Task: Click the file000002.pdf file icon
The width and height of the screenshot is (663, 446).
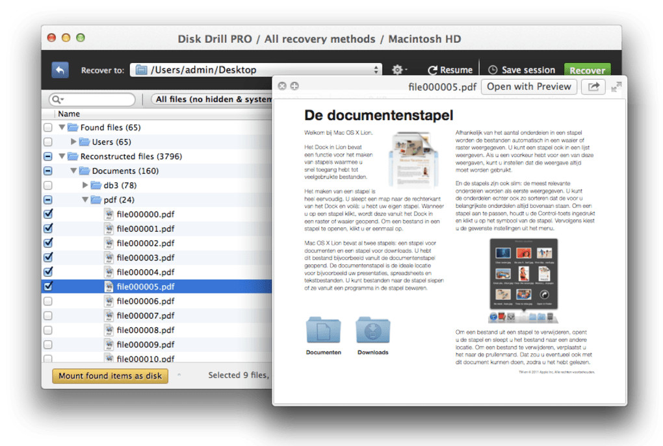Action: point(109,243)
